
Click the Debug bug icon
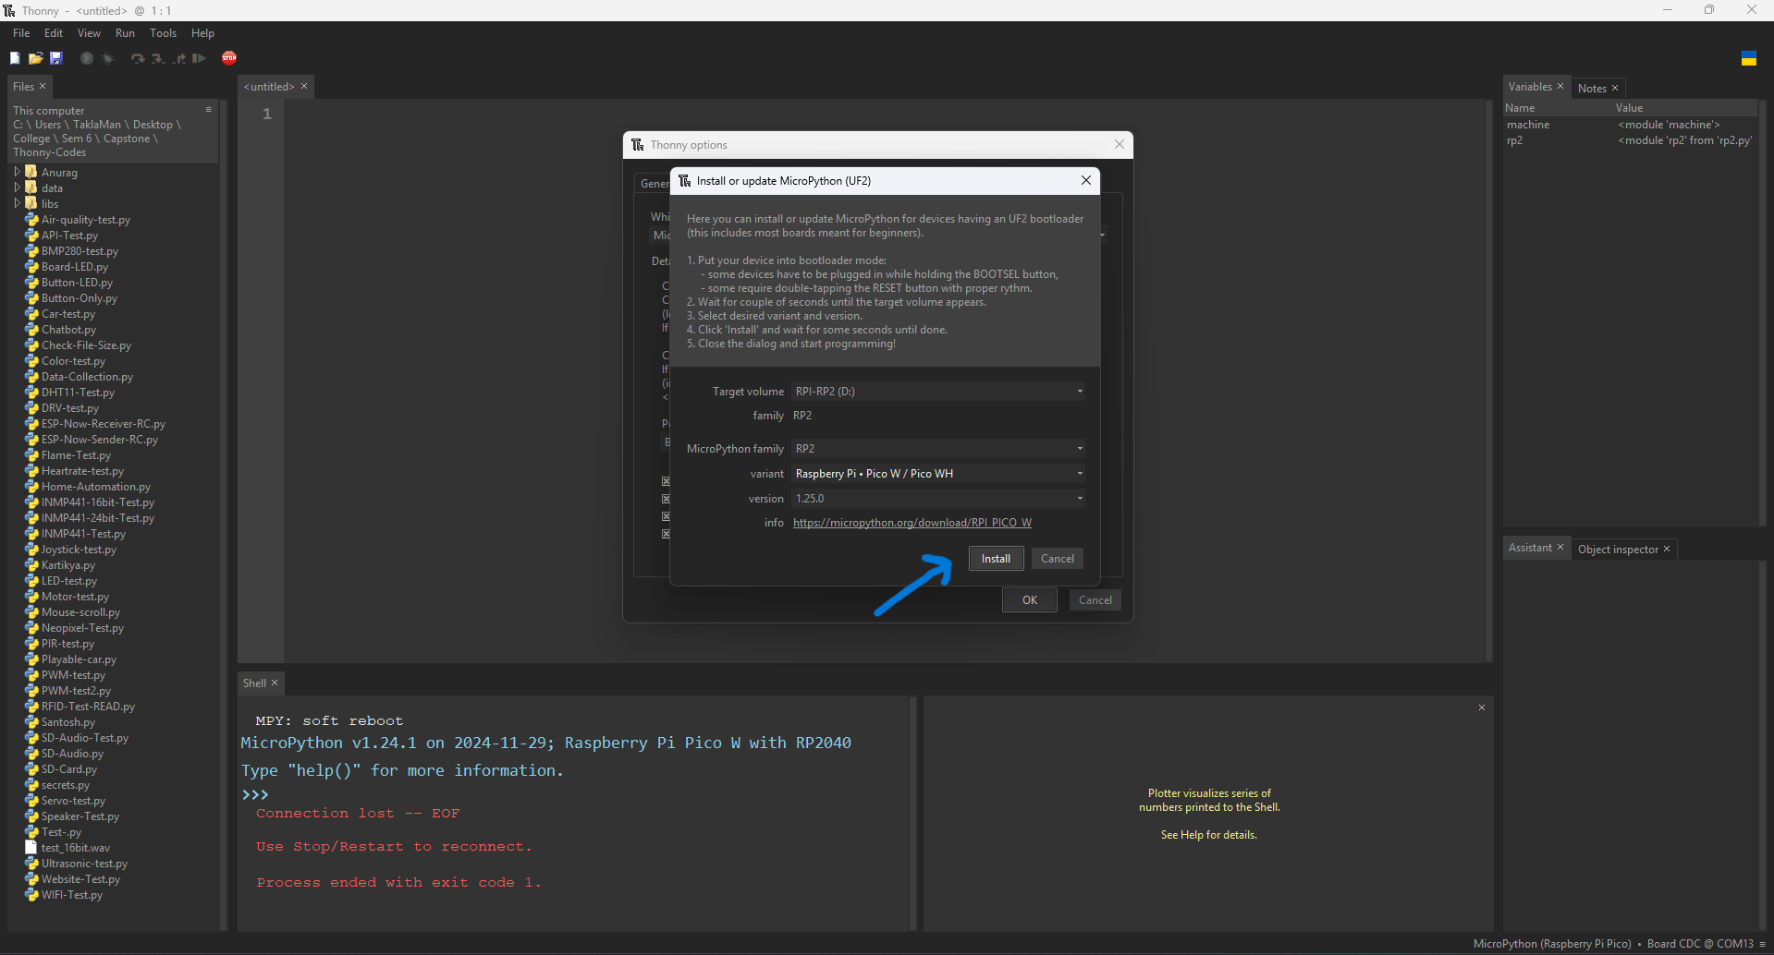click(107, 58)
